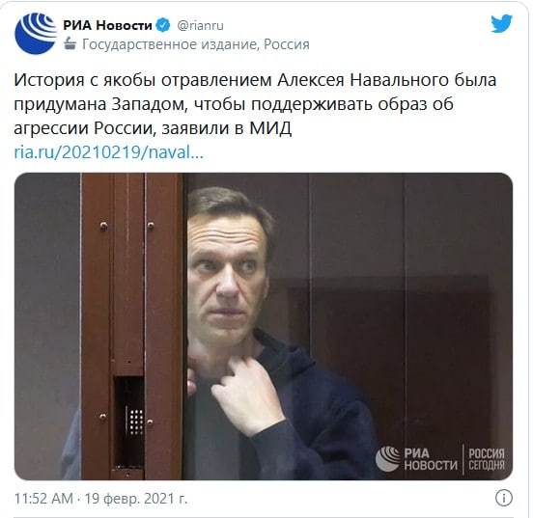Image resolution: width=533 pixels, height=518 pixels.
Task: Click the Twitter bird logo icon
Action: [501, 23]
